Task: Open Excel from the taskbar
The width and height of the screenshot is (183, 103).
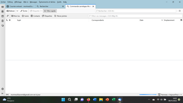Action: (114, 100)
